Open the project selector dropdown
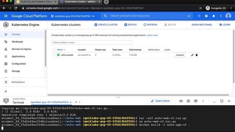Image resolution: width=235 pixels, height=132 pixels. pyautogui.click(x=73, y=16)
